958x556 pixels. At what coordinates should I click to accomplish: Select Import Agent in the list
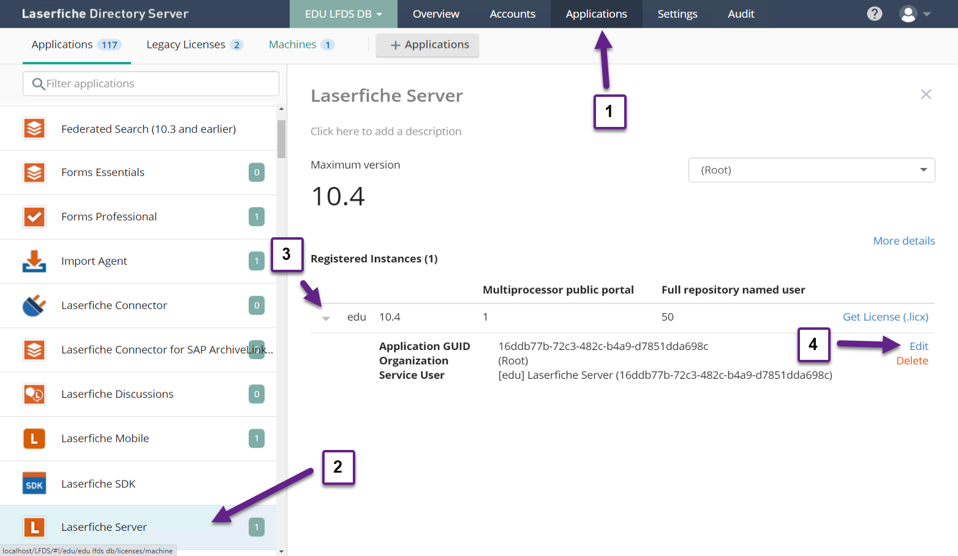coord(138,261)
